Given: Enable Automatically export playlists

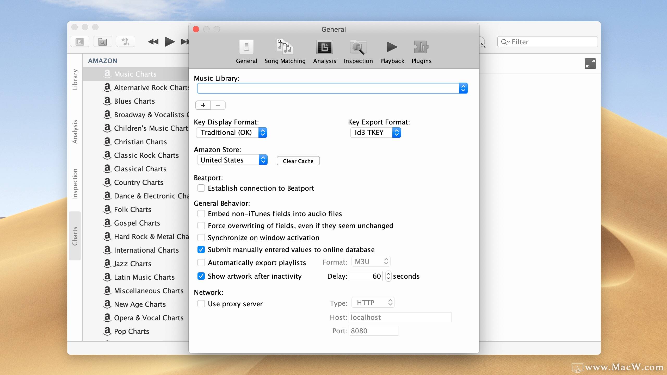Looking at the screenshot, I should pos(201,262).
